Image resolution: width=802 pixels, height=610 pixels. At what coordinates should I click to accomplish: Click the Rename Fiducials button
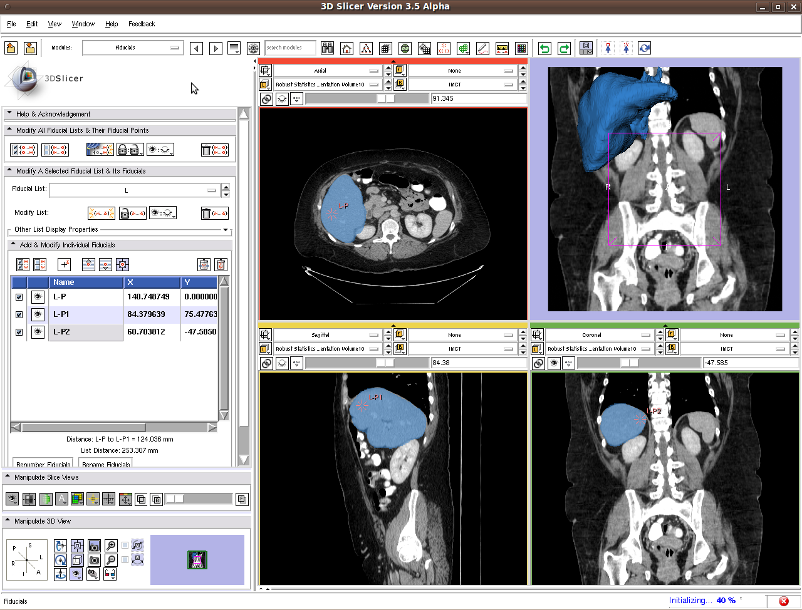click(106, 464)
